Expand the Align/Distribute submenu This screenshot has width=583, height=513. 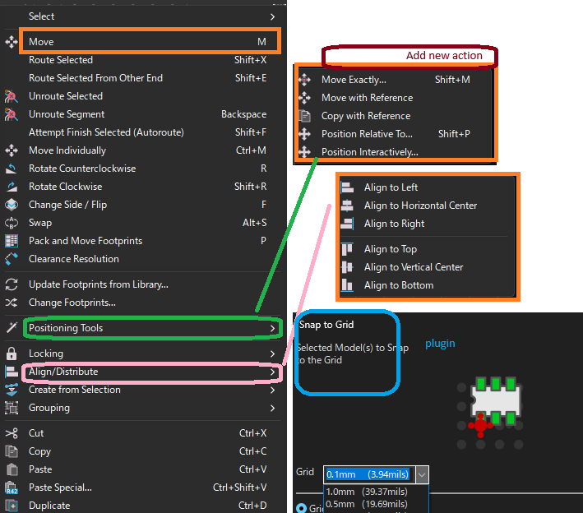coord(148,372)
